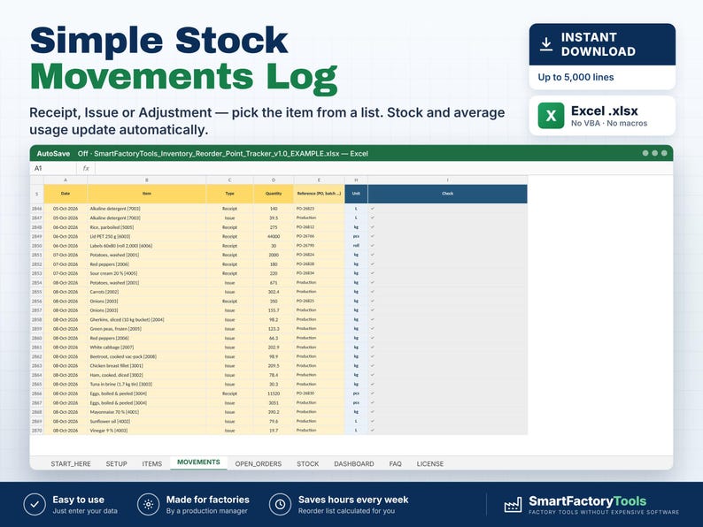Viewport: 703px width, 527px height.
Task: Click the Easy to use checkmark icon
Action: pos(35,505)
